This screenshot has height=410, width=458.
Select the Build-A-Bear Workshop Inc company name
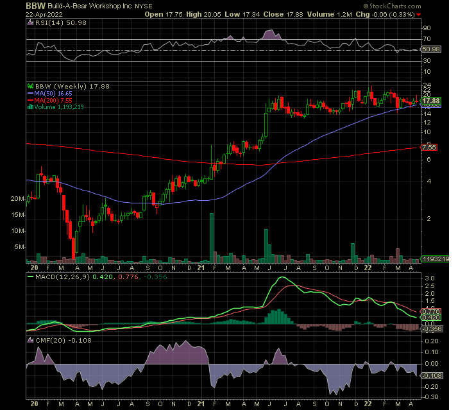coord(90,6)
